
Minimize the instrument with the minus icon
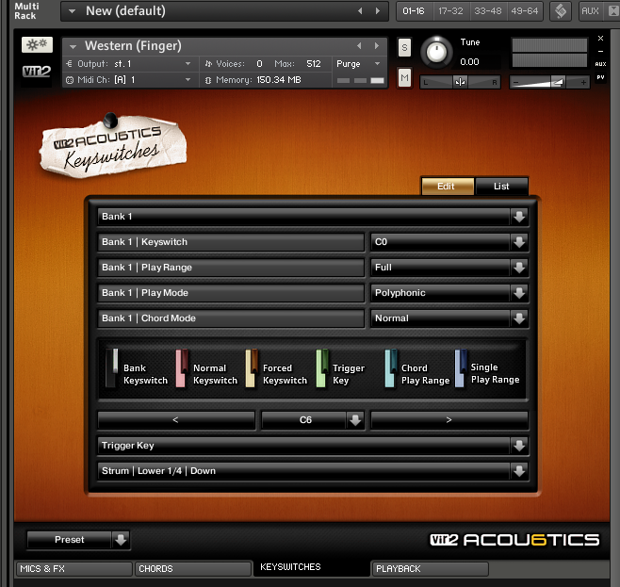[600, 52]
